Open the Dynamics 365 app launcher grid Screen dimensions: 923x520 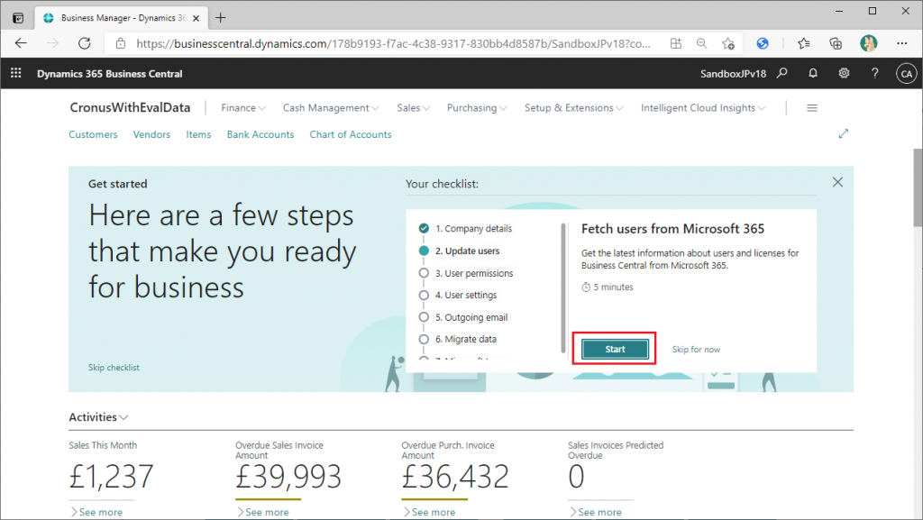[x=15, y=74]
